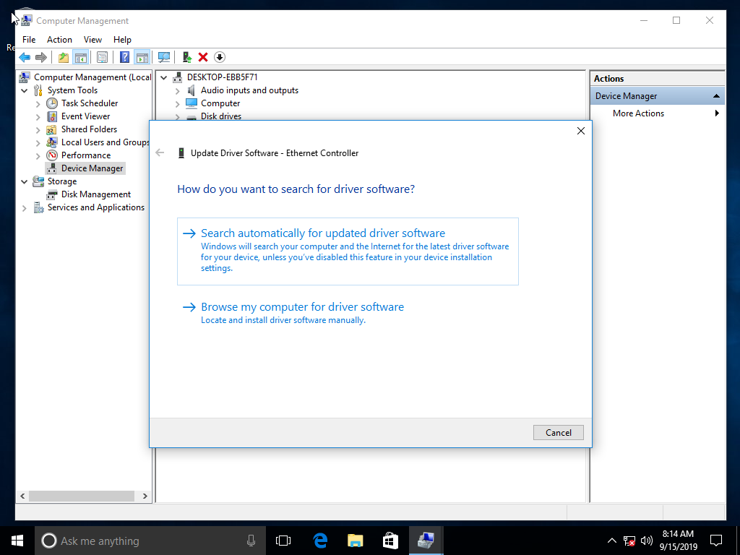Click the Scan for hardware changes toolbar icon

164,57
